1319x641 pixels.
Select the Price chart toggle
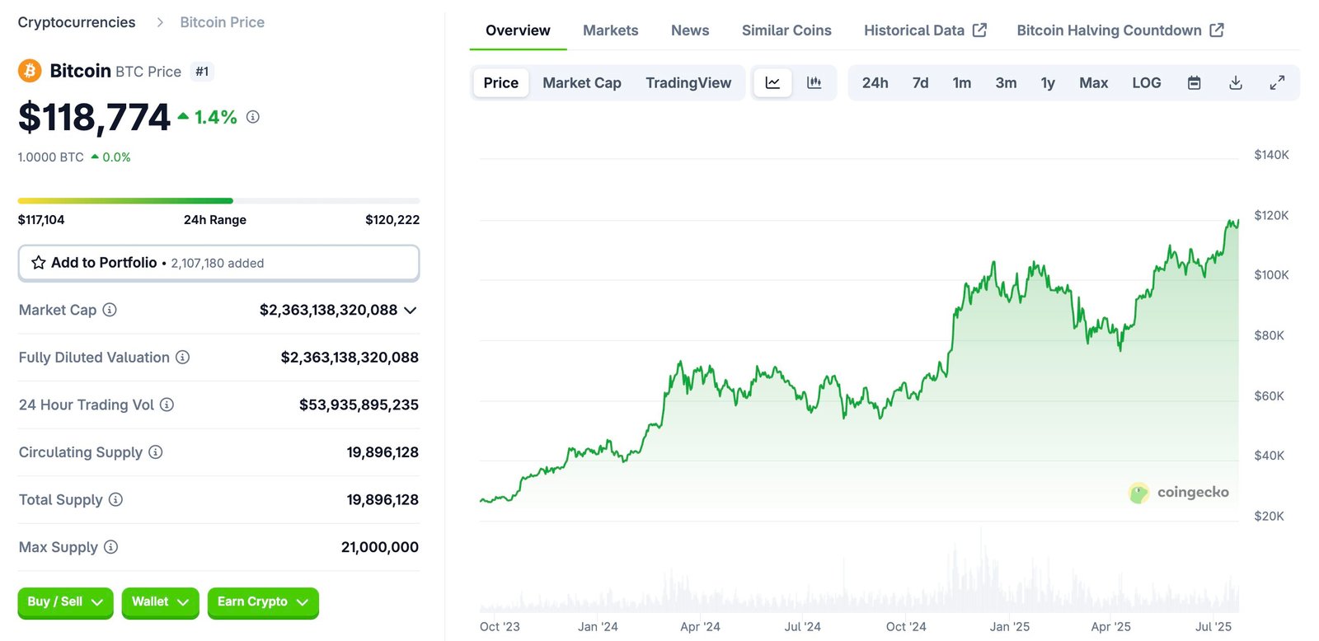tap(501, 82)
